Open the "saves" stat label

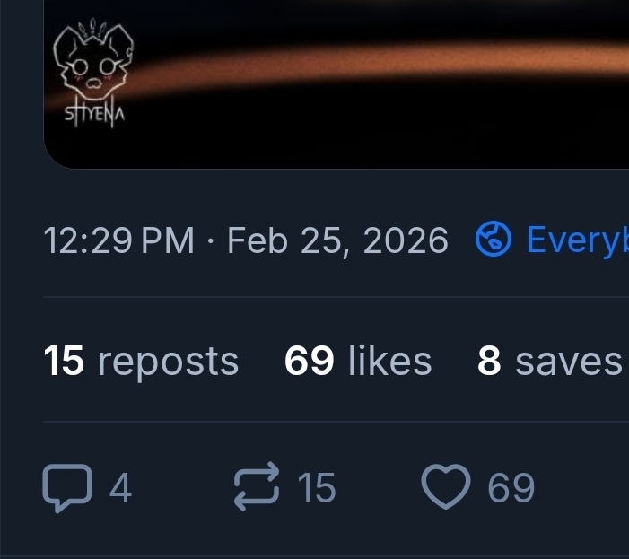(x=569, y=362)
